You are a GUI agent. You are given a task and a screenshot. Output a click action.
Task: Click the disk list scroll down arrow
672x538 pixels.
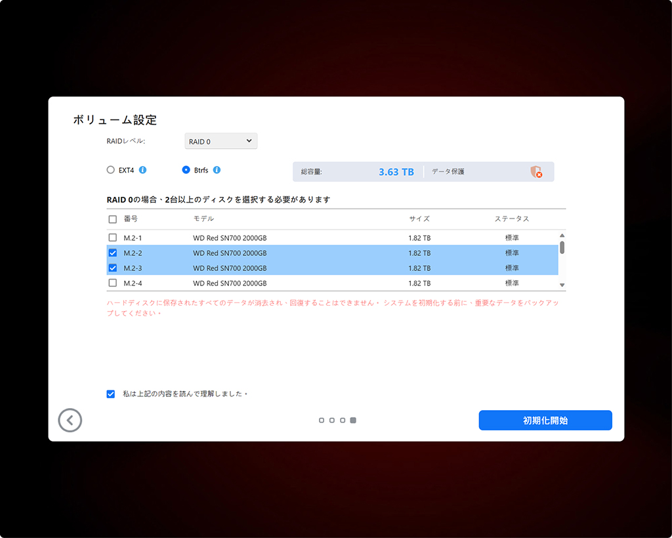[x=562, y=285]
